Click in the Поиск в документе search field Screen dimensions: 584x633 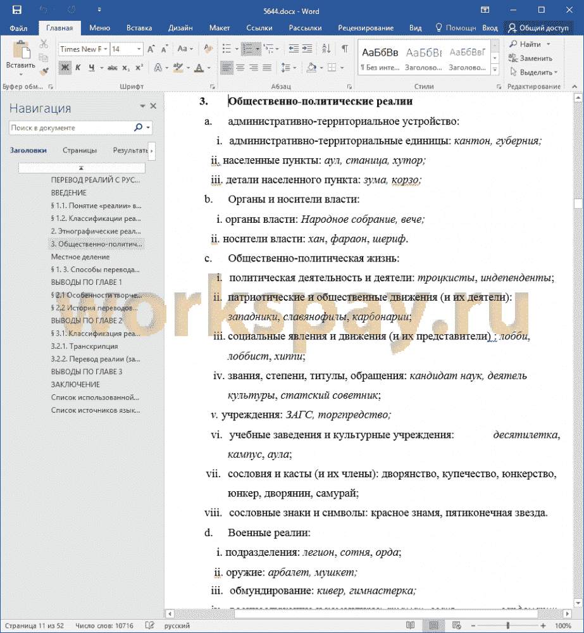71,128
